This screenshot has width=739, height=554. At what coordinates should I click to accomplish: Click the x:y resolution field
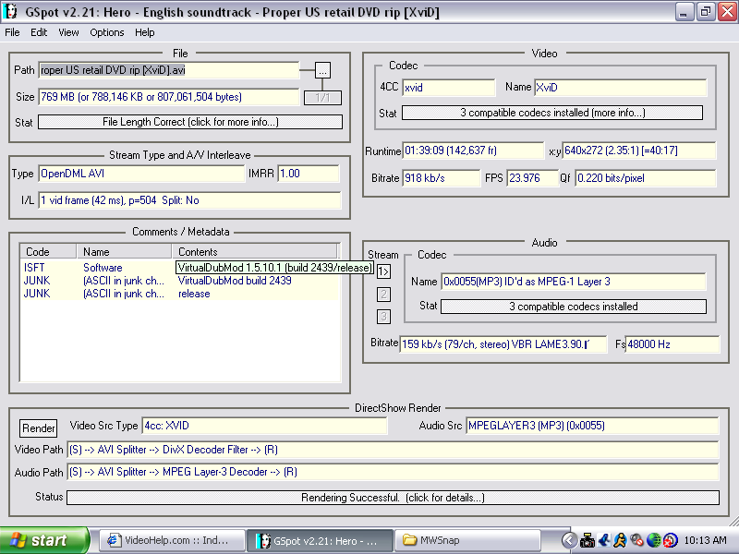(x=639, y=151)
